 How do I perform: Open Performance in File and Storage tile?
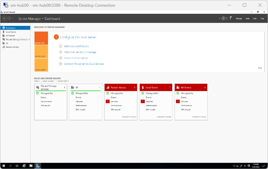point(46,101)
